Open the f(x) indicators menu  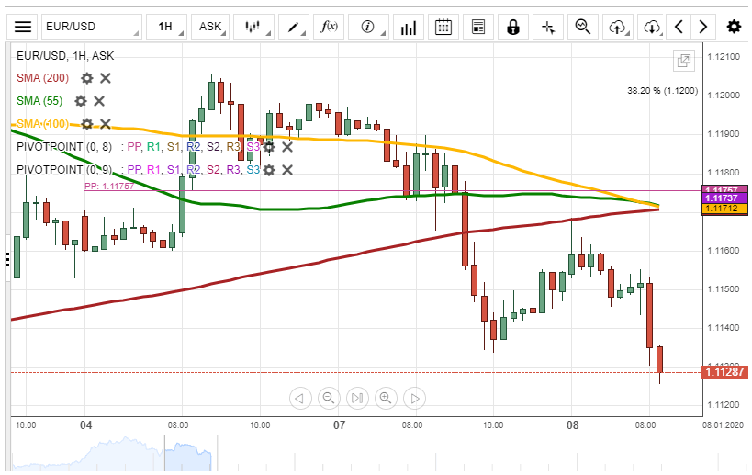(x=329, y=27)
